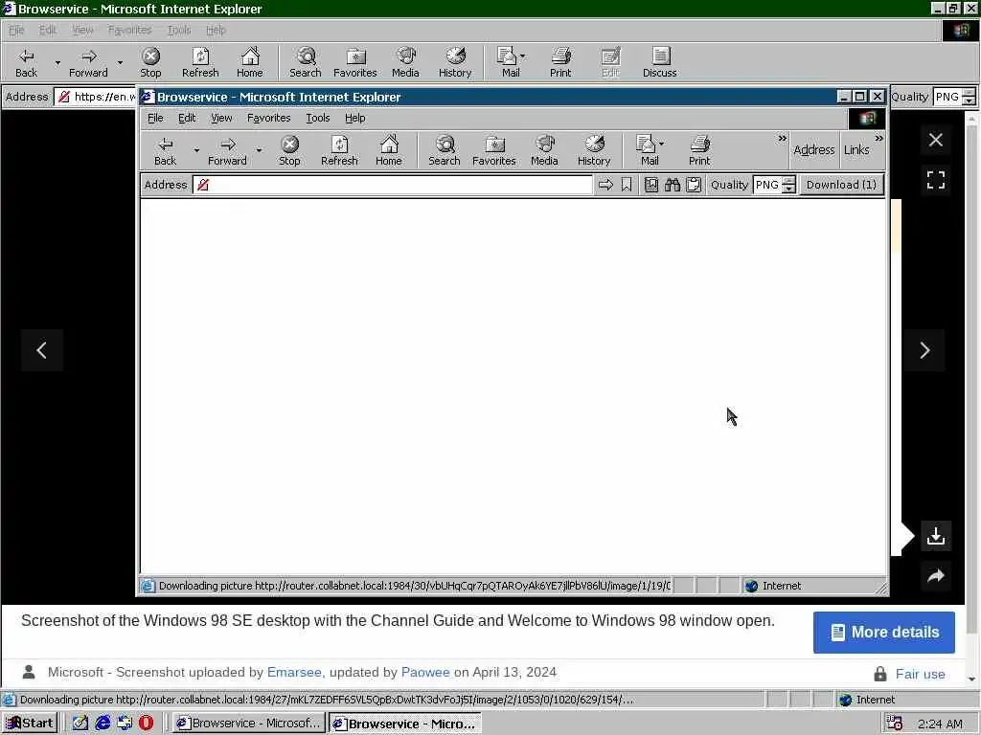
Task: Open Help menu in front window
Action: coord(354,118)
